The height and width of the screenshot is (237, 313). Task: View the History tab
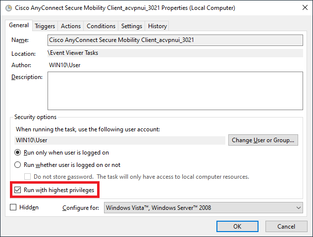[157, 26]
